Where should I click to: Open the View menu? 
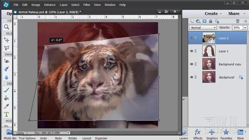97,5
